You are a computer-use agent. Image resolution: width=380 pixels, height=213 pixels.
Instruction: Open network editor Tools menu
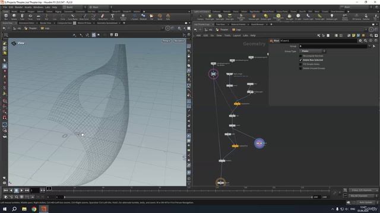click(x=227, y=35)
